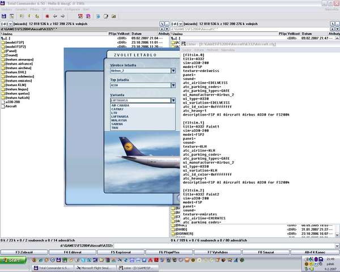The width and height of the screenshot is (340, 272).
Task: Click the unpack files toolbar icon
Action: tap(88, 16)
